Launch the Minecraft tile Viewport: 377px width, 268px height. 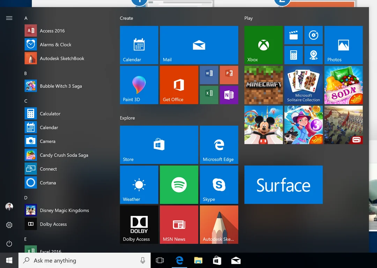263,85
